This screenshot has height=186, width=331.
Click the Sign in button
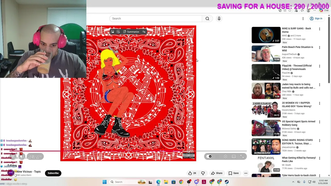[x=316, y=19]
